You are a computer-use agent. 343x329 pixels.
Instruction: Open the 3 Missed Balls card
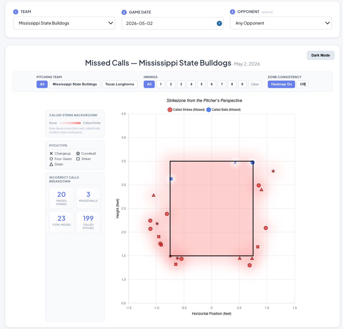(x=88, y=198)
